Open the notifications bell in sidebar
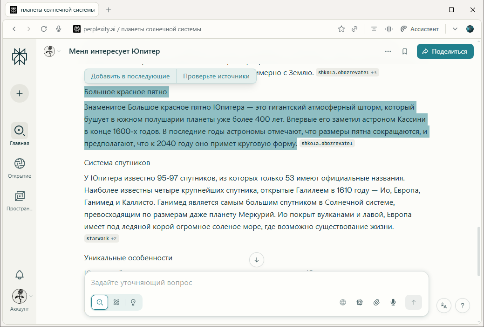 coord(19,275)
